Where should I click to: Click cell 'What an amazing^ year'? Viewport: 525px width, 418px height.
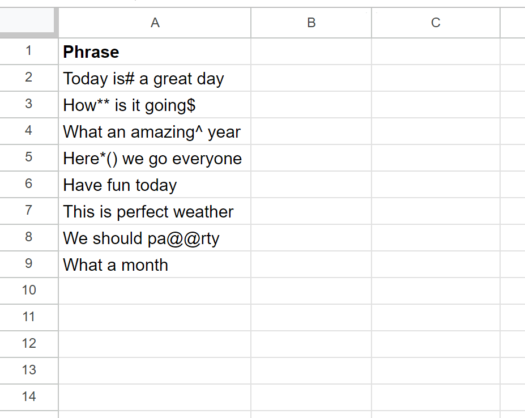click(x=155, y=131)
